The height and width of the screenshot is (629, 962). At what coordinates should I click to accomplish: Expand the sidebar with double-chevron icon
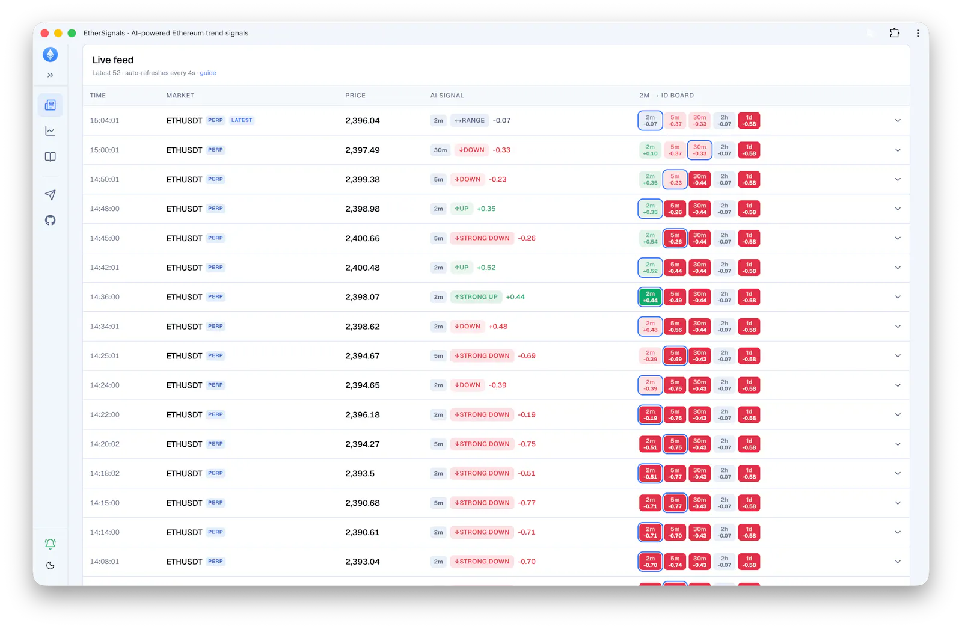coord(51,75)
